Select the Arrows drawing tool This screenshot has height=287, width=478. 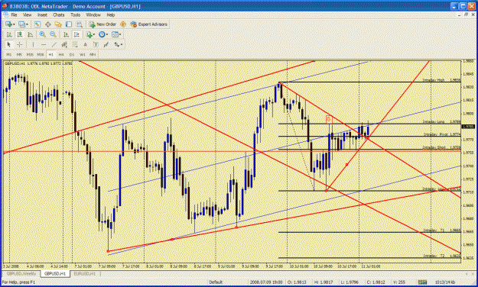click(x=117, y=44)
